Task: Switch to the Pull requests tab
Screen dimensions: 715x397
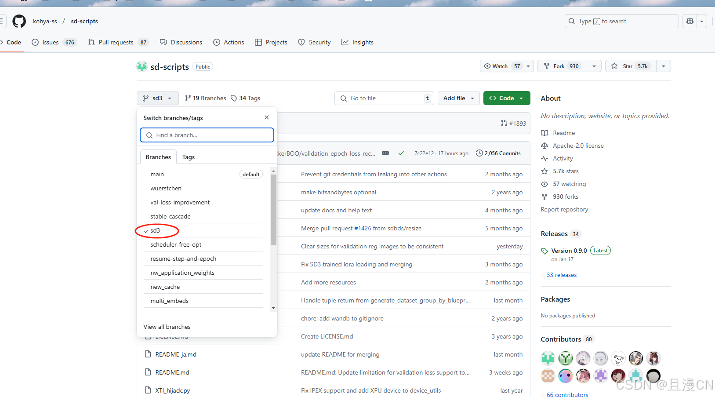Action: (x=118, y=42)
